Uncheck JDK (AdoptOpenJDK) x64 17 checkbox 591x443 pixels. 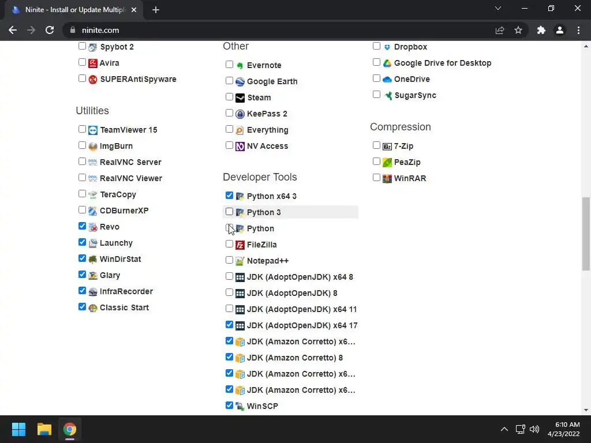[229, 325]
